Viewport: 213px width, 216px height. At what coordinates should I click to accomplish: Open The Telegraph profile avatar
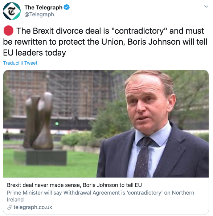coord(12,11)
